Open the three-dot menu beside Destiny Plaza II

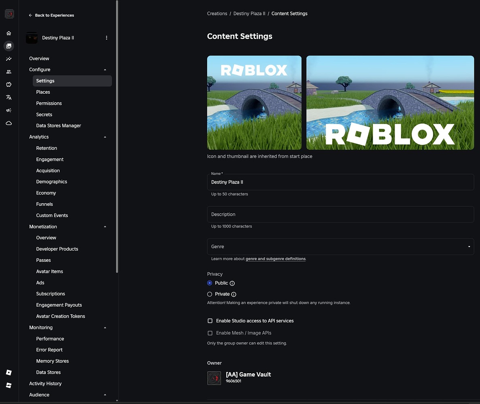point(106,38)
